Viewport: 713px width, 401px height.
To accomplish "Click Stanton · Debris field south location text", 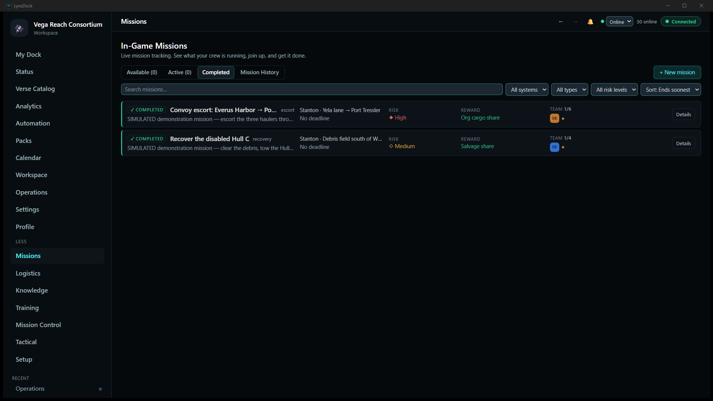I will point(341,139).
